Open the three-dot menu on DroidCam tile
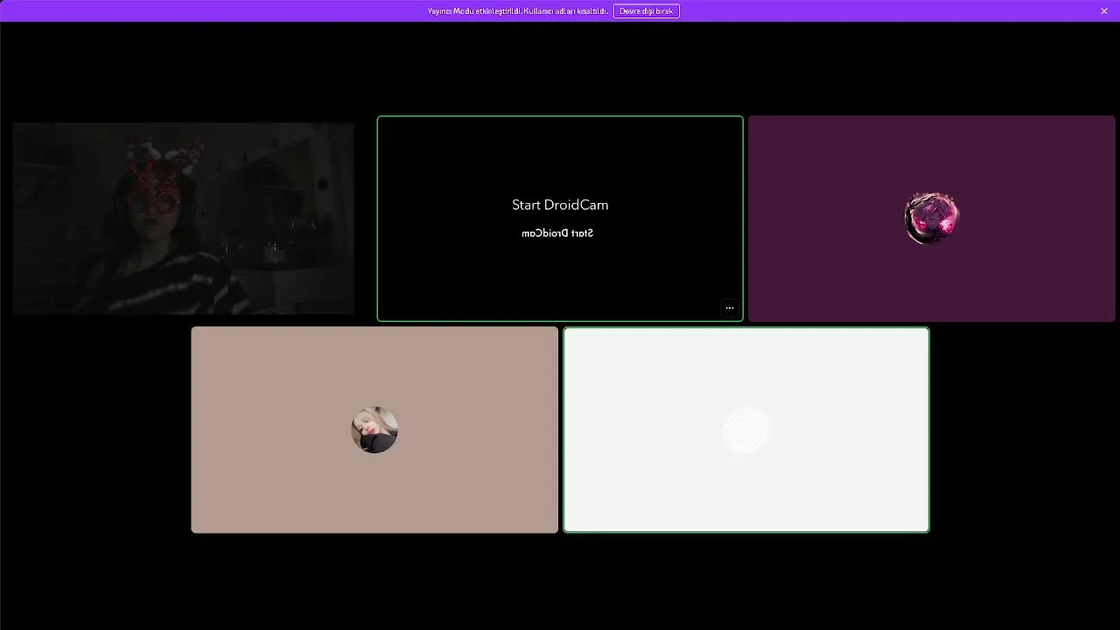The height and width of the screenshot is (630, 1120). point(730,308)
